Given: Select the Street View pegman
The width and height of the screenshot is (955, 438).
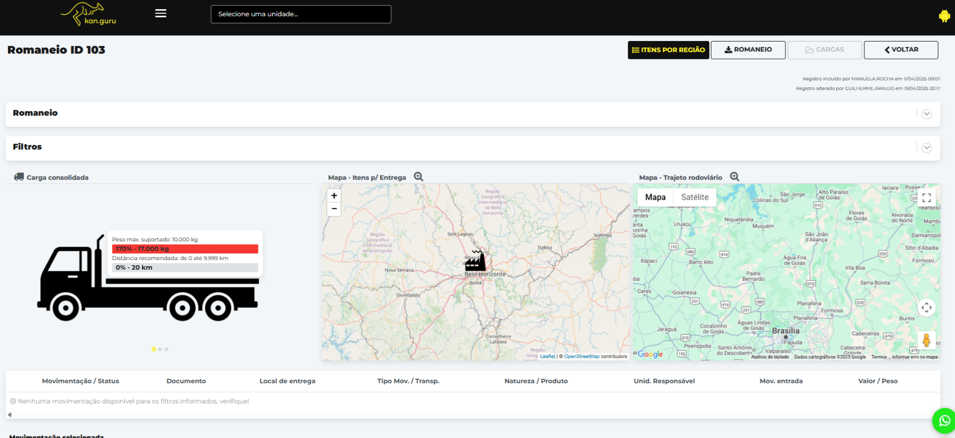Looking at the screenshot, I should click(927, 340).
